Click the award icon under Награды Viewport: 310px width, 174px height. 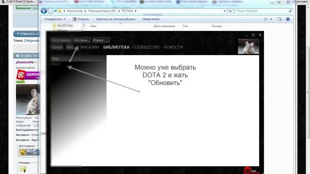tap(23, 169)
